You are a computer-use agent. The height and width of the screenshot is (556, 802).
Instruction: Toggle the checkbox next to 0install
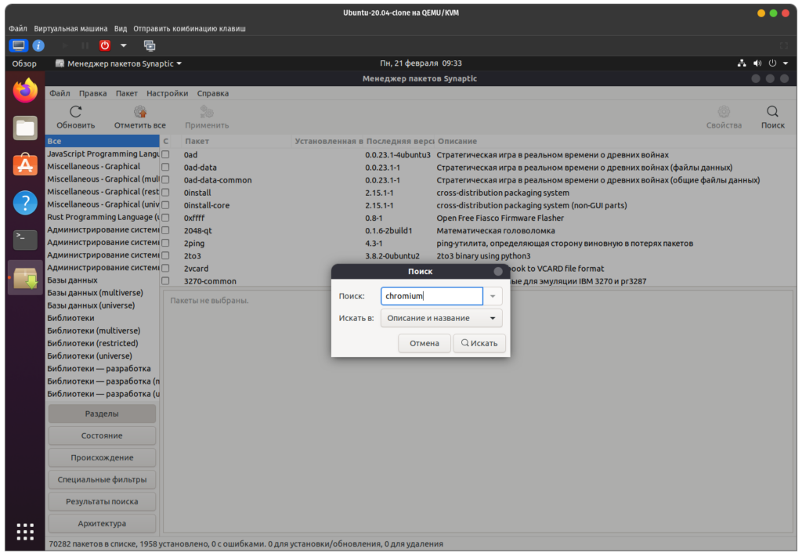(x=165, y=193)
